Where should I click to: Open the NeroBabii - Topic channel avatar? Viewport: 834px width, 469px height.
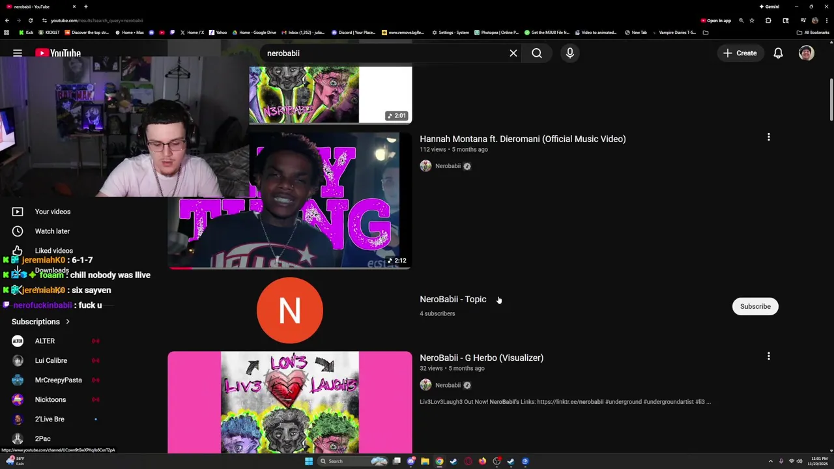tap(290, 310)
